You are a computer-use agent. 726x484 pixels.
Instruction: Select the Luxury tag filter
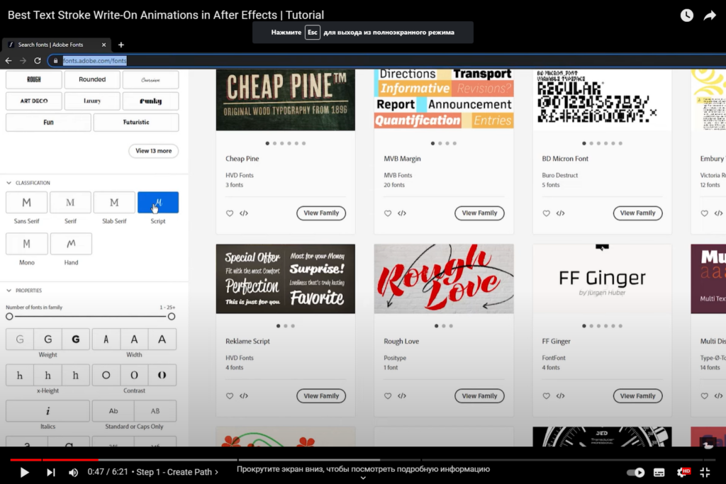(x=92, y=101)
